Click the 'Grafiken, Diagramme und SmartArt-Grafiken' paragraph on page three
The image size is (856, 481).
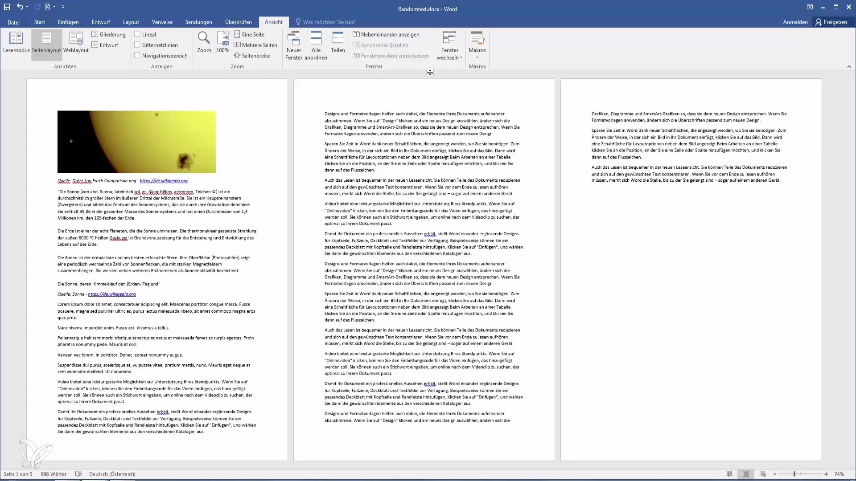coord(689,117)
